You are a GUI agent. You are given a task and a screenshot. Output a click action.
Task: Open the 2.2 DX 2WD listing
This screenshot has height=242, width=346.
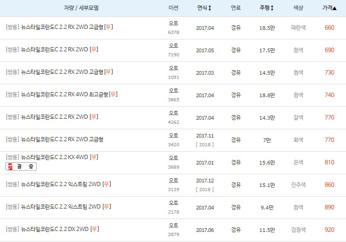pos(55,229)
